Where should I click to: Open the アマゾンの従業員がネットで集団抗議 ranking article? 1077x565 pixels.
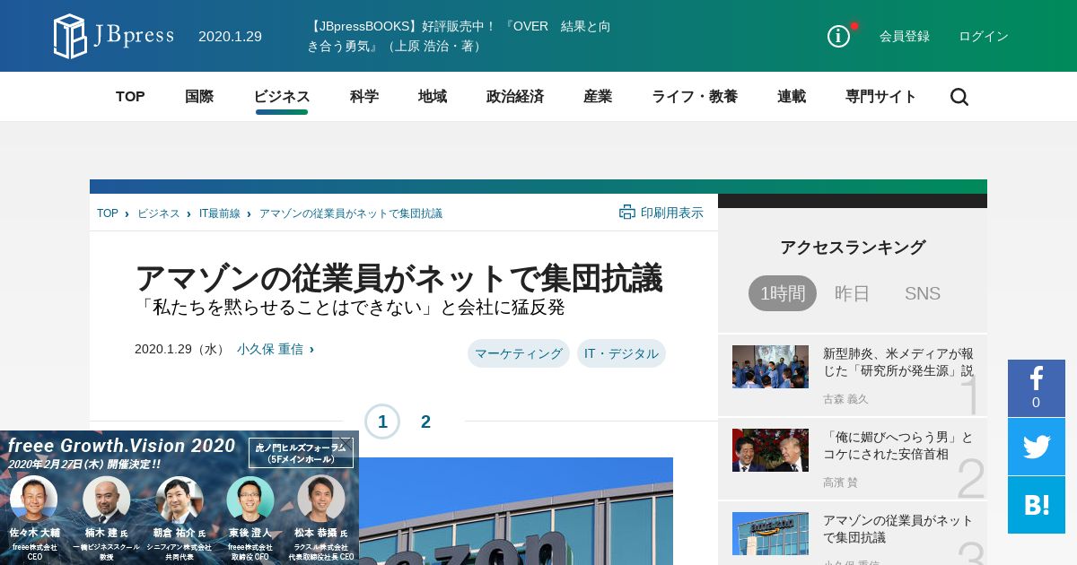(x=898, y=529)
